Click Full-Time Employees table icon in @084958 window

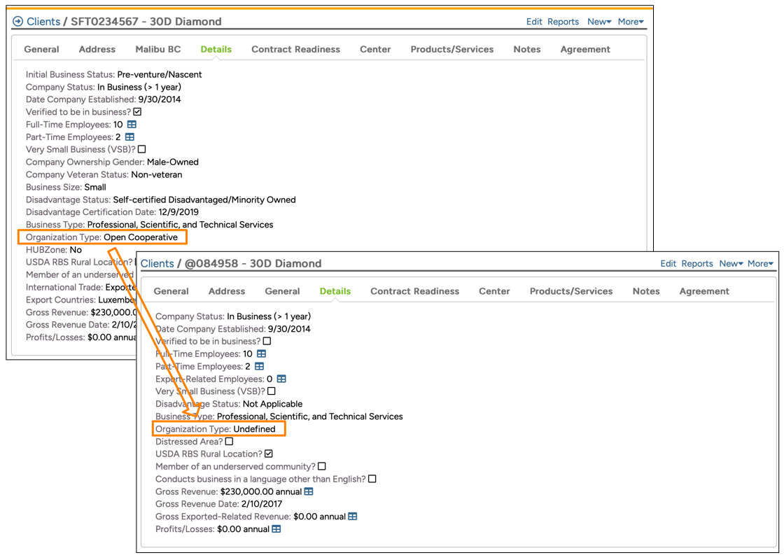click(261, 354)
